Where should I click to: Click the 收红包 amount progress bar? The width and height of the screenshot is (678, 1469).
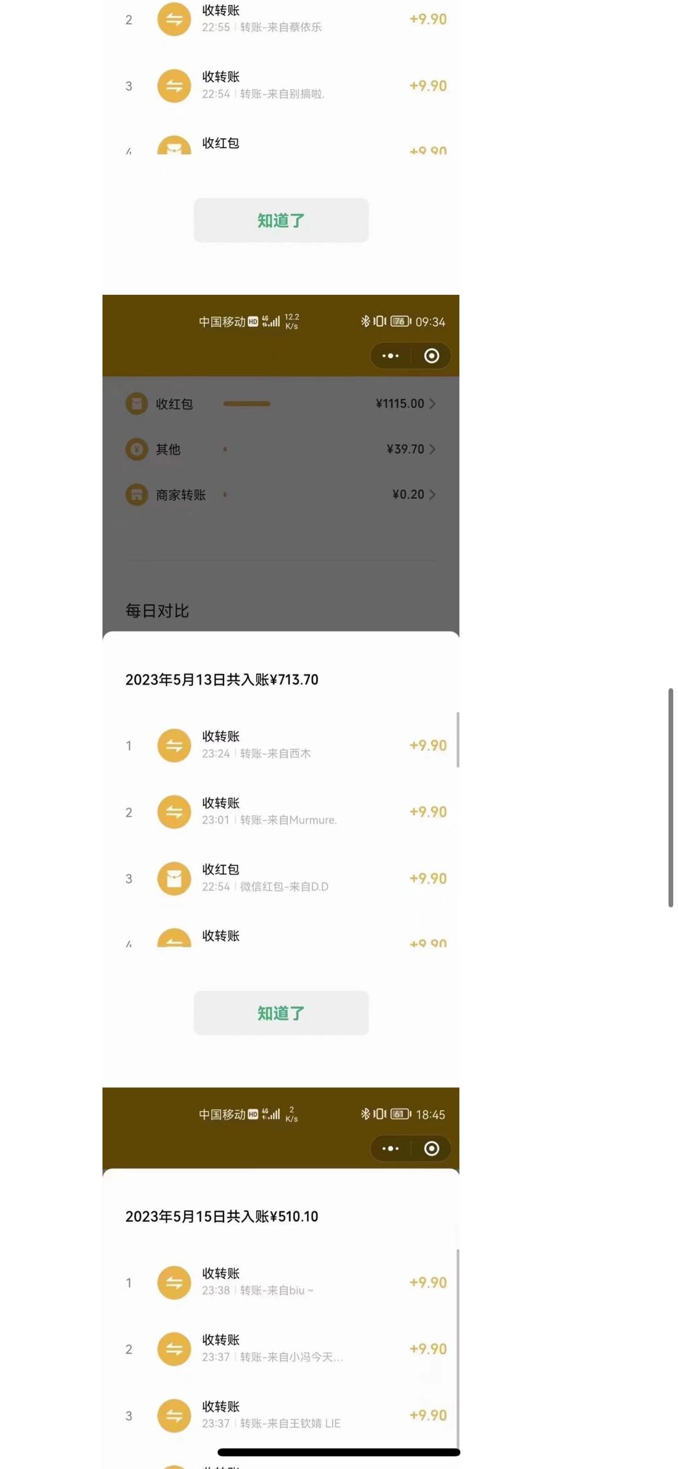[247, 403]
